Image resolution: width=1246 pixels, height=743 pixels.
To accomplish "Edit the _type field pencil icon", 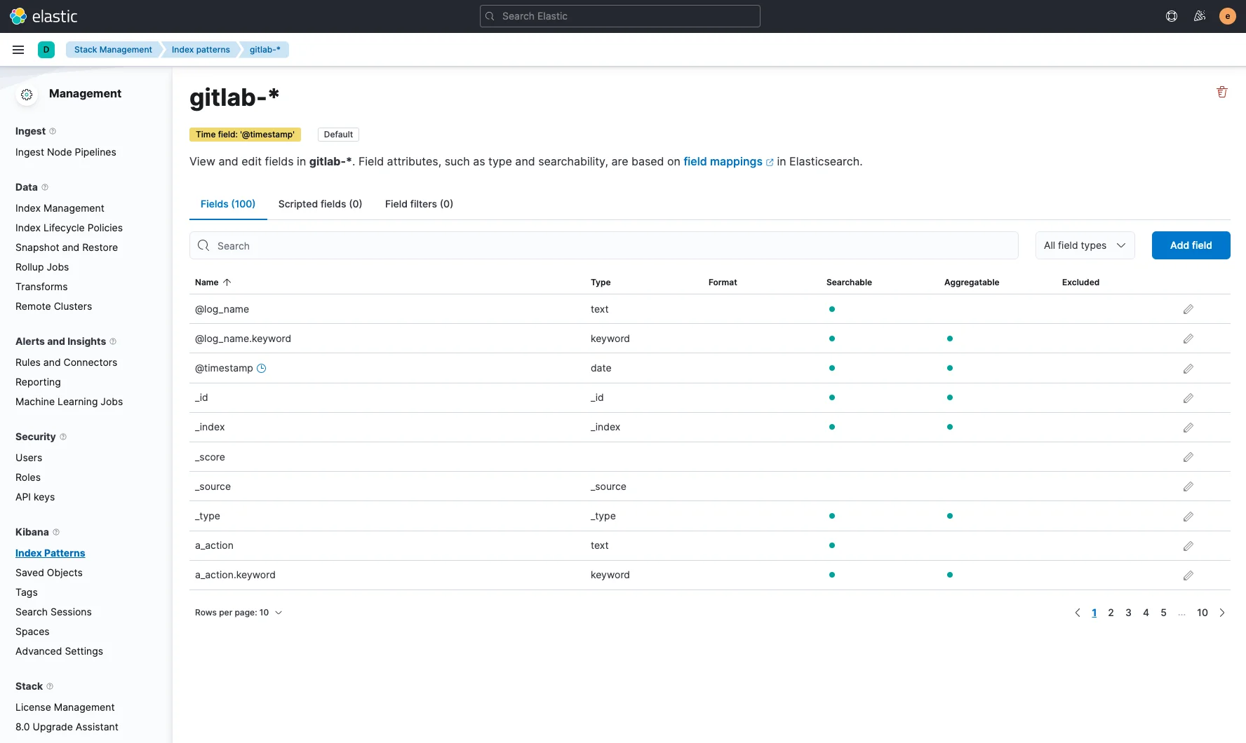I will (x=1188, y=517).
